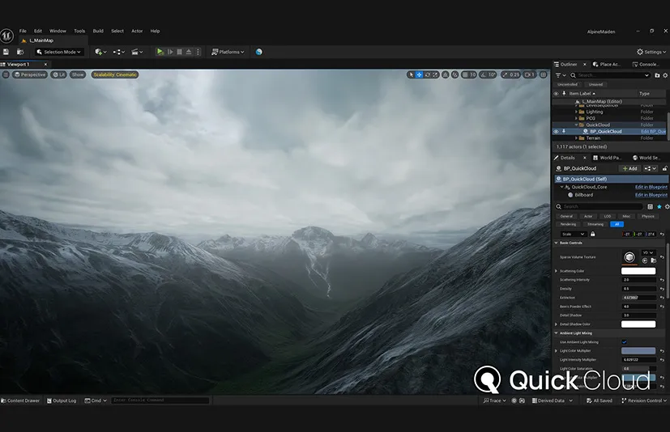Open the Perspective view mode menu
Image resolution: width=670 pixels, height=432 pixels.
tap(29, 74)
